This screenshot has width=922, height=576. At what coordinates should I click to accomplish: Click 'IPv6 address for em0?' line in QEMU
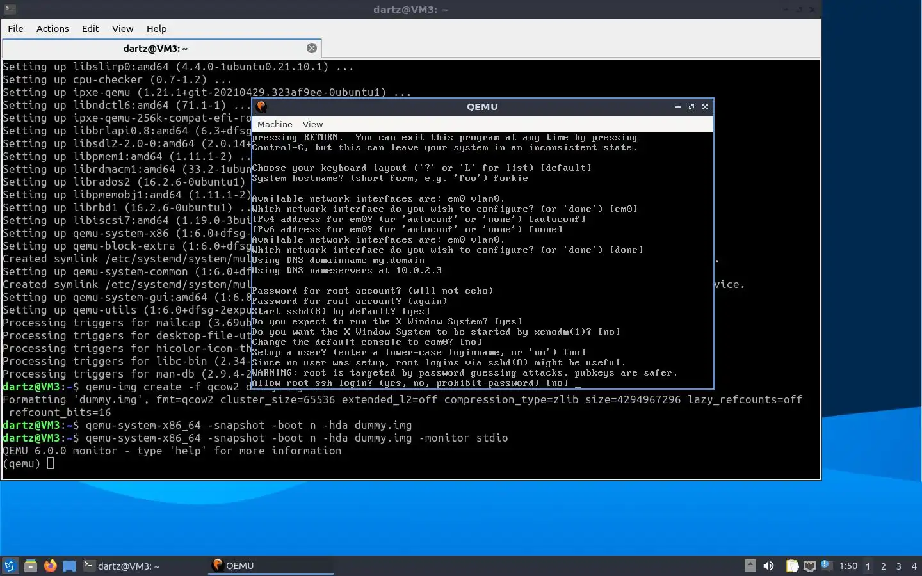click(x=407, y=229)
